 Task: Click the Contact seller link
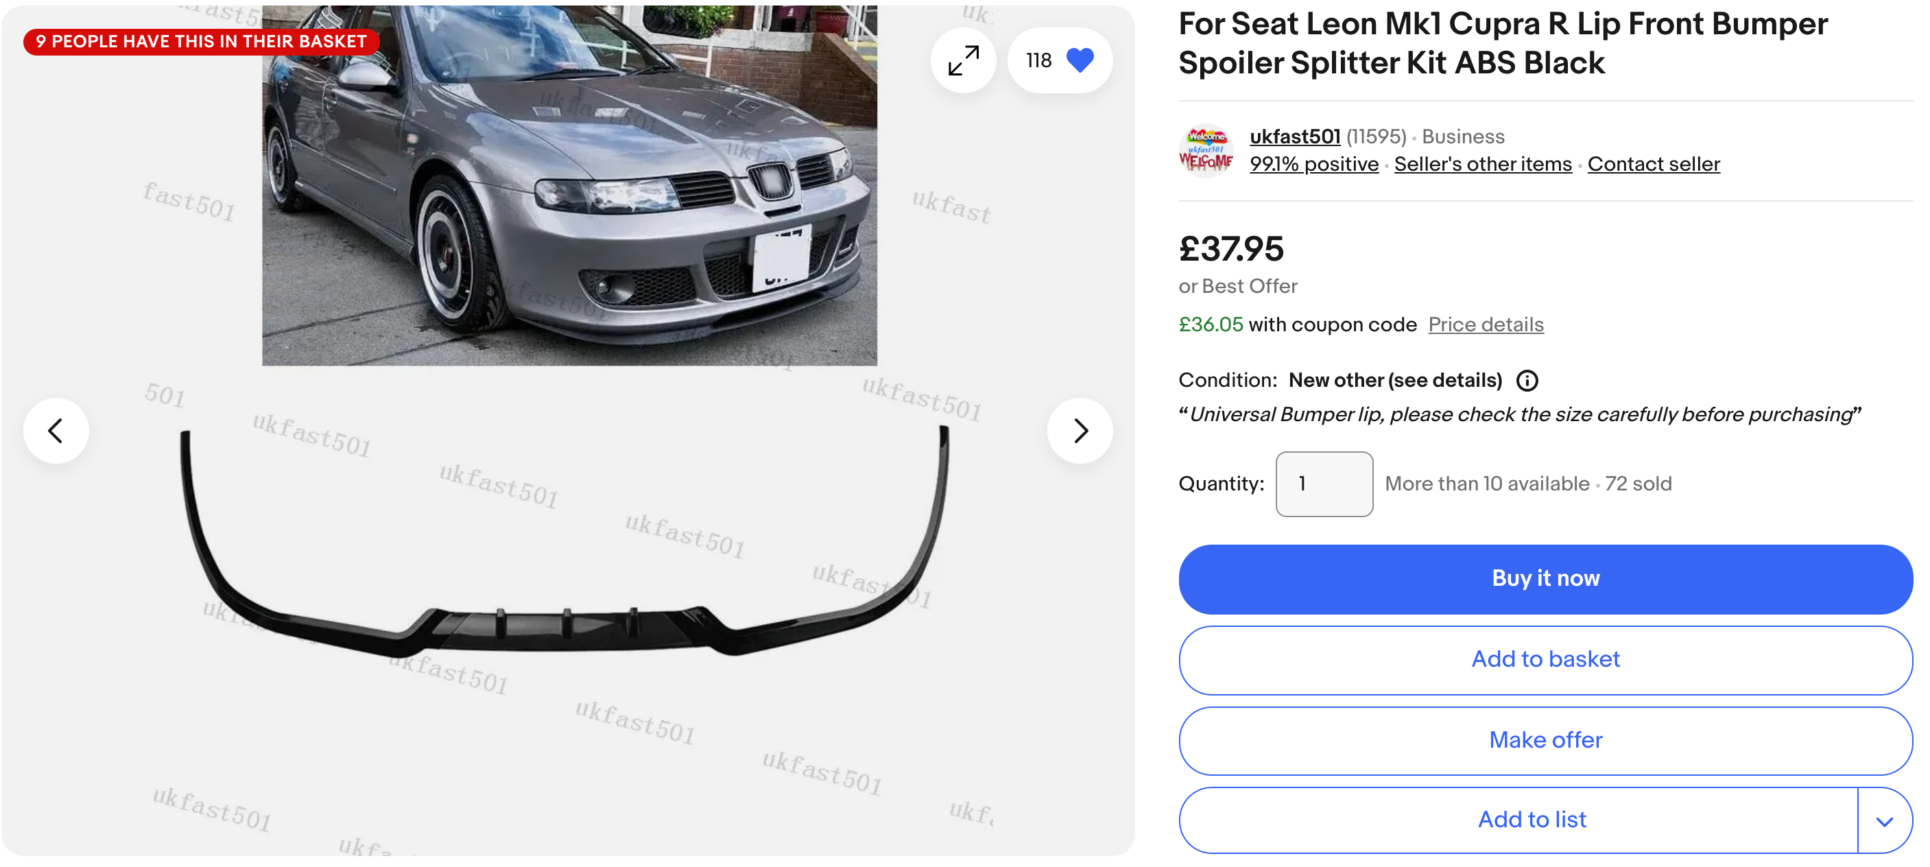tap(1653, 164)
